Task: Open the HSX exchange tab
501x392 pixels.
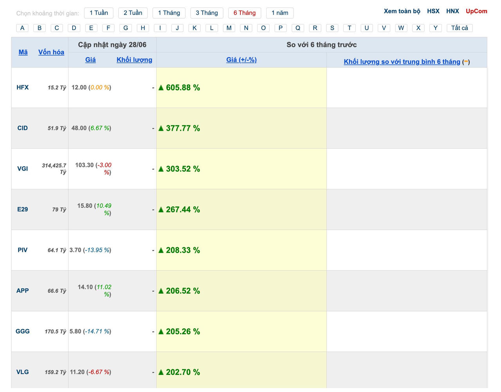Action: pos(433,11)
